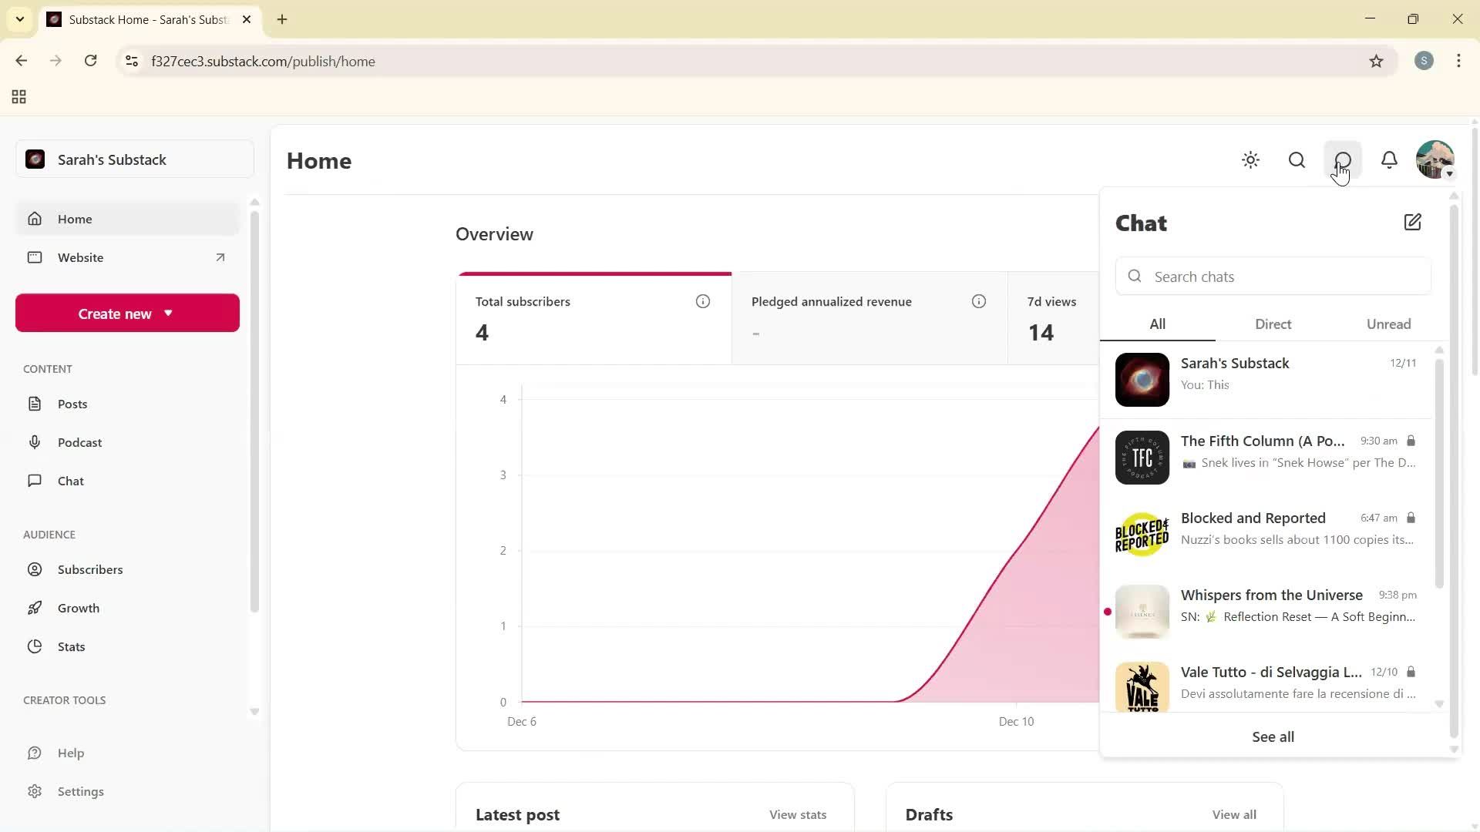The width and height of the screenshot is (1480, 832).
Task: Open the profile avatar dropdown arrow
Action: coord(1450,174)
